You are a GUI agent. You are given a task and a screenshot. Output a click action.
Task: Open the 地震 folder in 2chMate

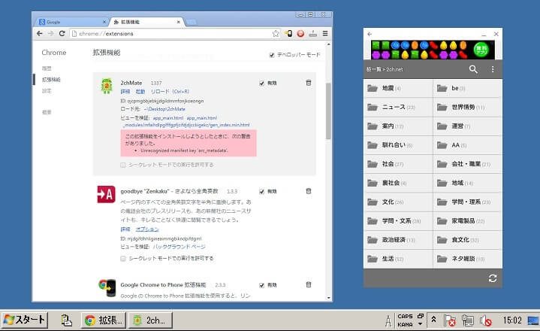tap(398, 88)
